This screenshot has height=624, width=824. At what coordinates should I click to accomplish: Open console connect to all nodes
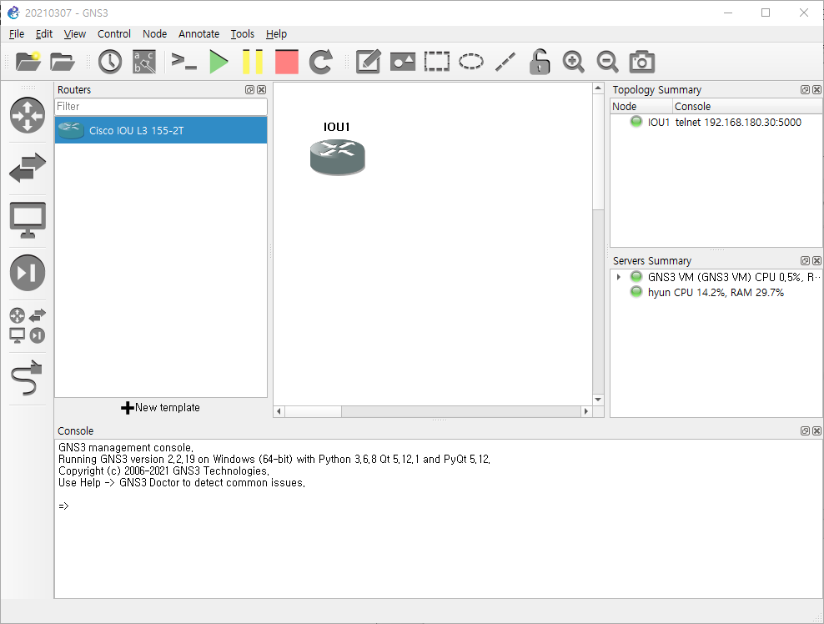click(x=184, y=62)
